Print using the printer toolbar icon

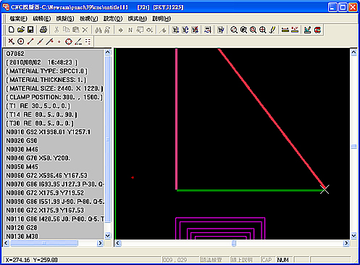(43, 30)
